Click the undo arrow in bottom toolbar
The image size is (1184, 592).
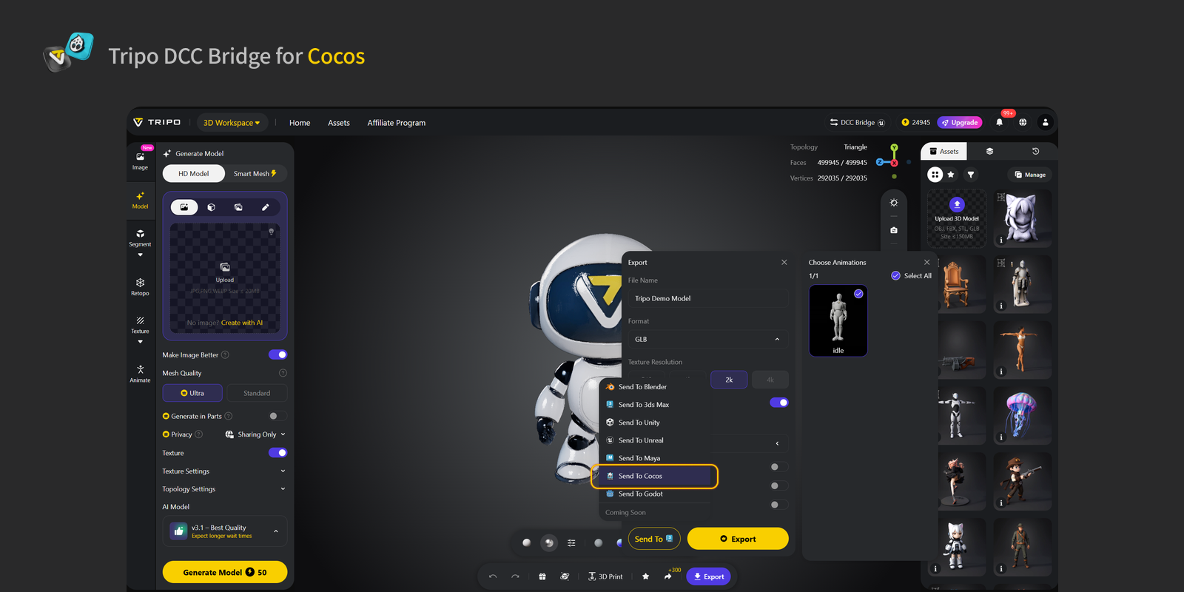pyautogui.click(x=493, y=576)
